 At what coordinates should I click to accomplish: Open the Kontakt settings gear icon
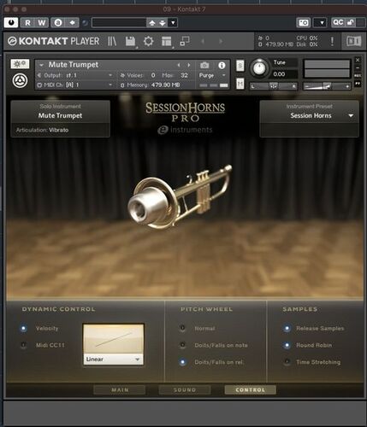tap(148, 41)
